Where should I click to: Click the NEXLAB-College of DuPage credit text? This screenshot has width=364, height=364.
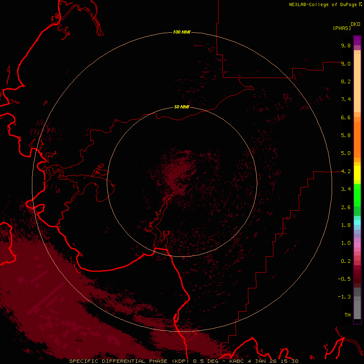pos(323,4)
